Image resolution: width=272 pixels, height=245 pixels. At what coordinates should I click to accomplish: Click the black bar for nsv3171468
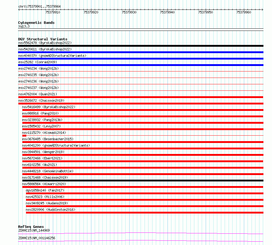[x=143, y=181]
